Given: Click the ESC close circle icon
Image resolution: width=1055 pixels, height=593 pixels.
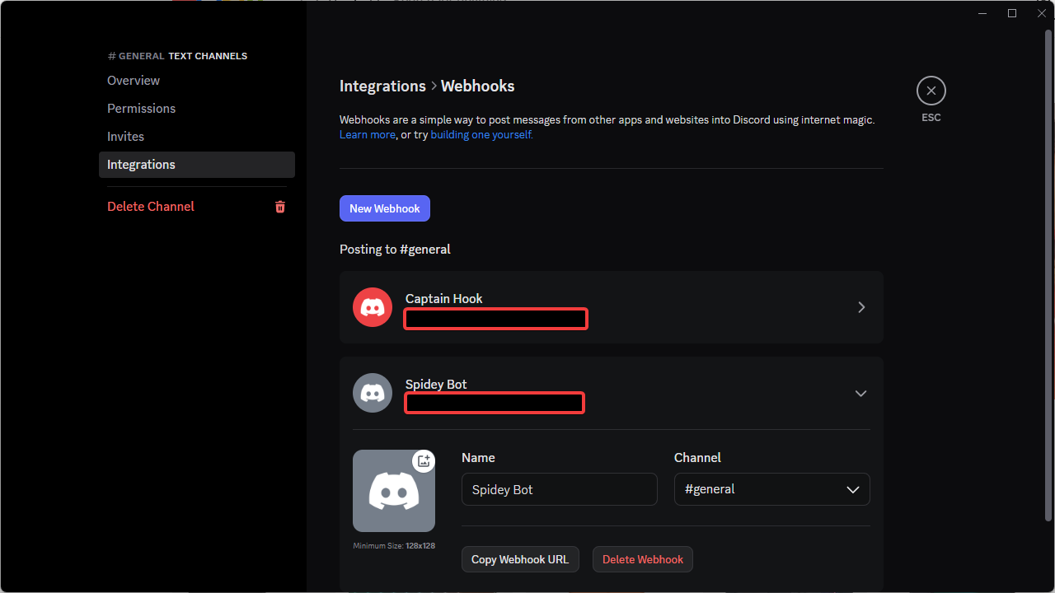Looking at the screenshot, I should tap(931, 91).
